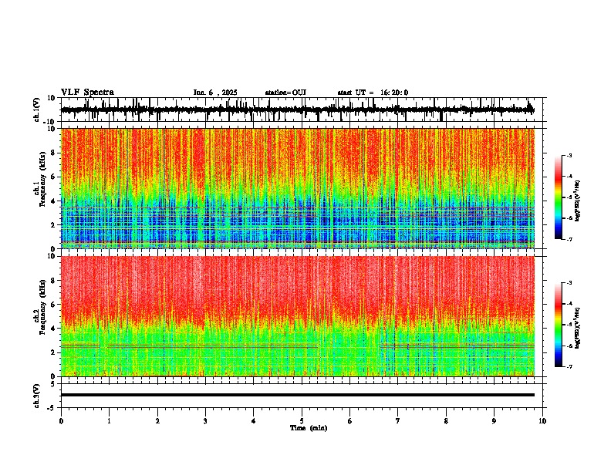Click the 'ch.3(V)' axis label
611x472 pixels.
[x=37, y=396]
